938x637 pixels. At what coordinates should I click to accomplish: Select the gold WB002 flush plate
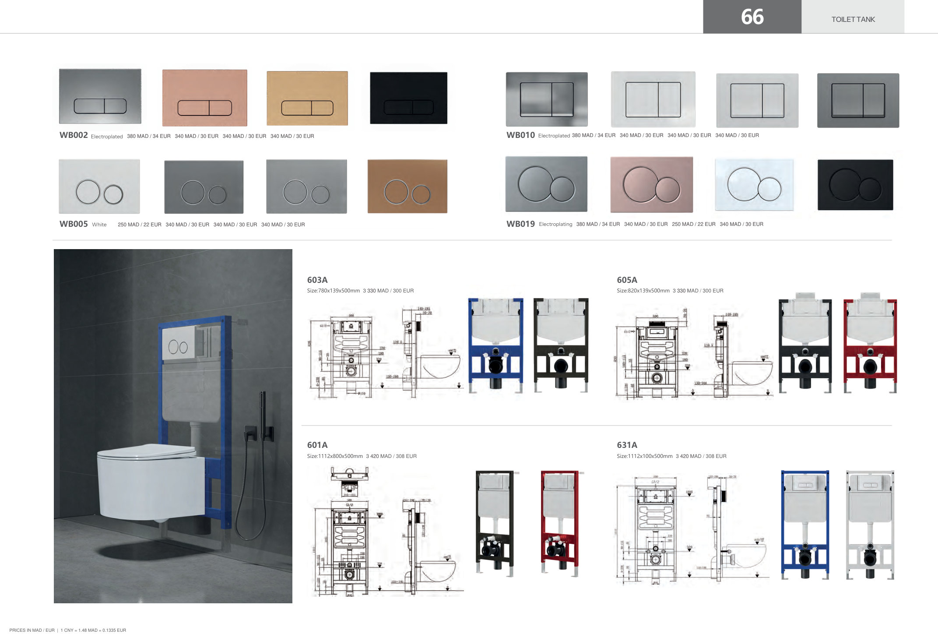tap(307, 98)
